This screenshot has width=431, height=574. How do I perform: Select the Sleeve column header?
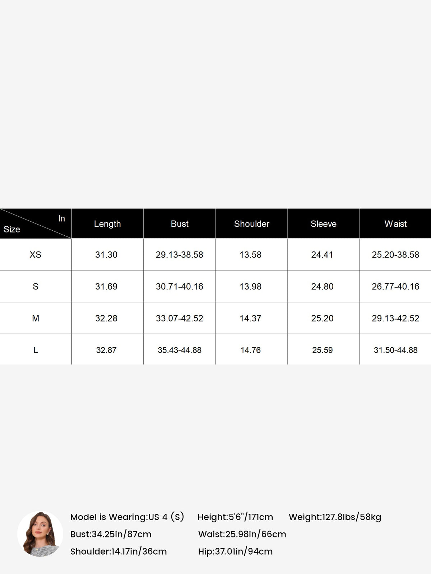(x=323, y=224)
